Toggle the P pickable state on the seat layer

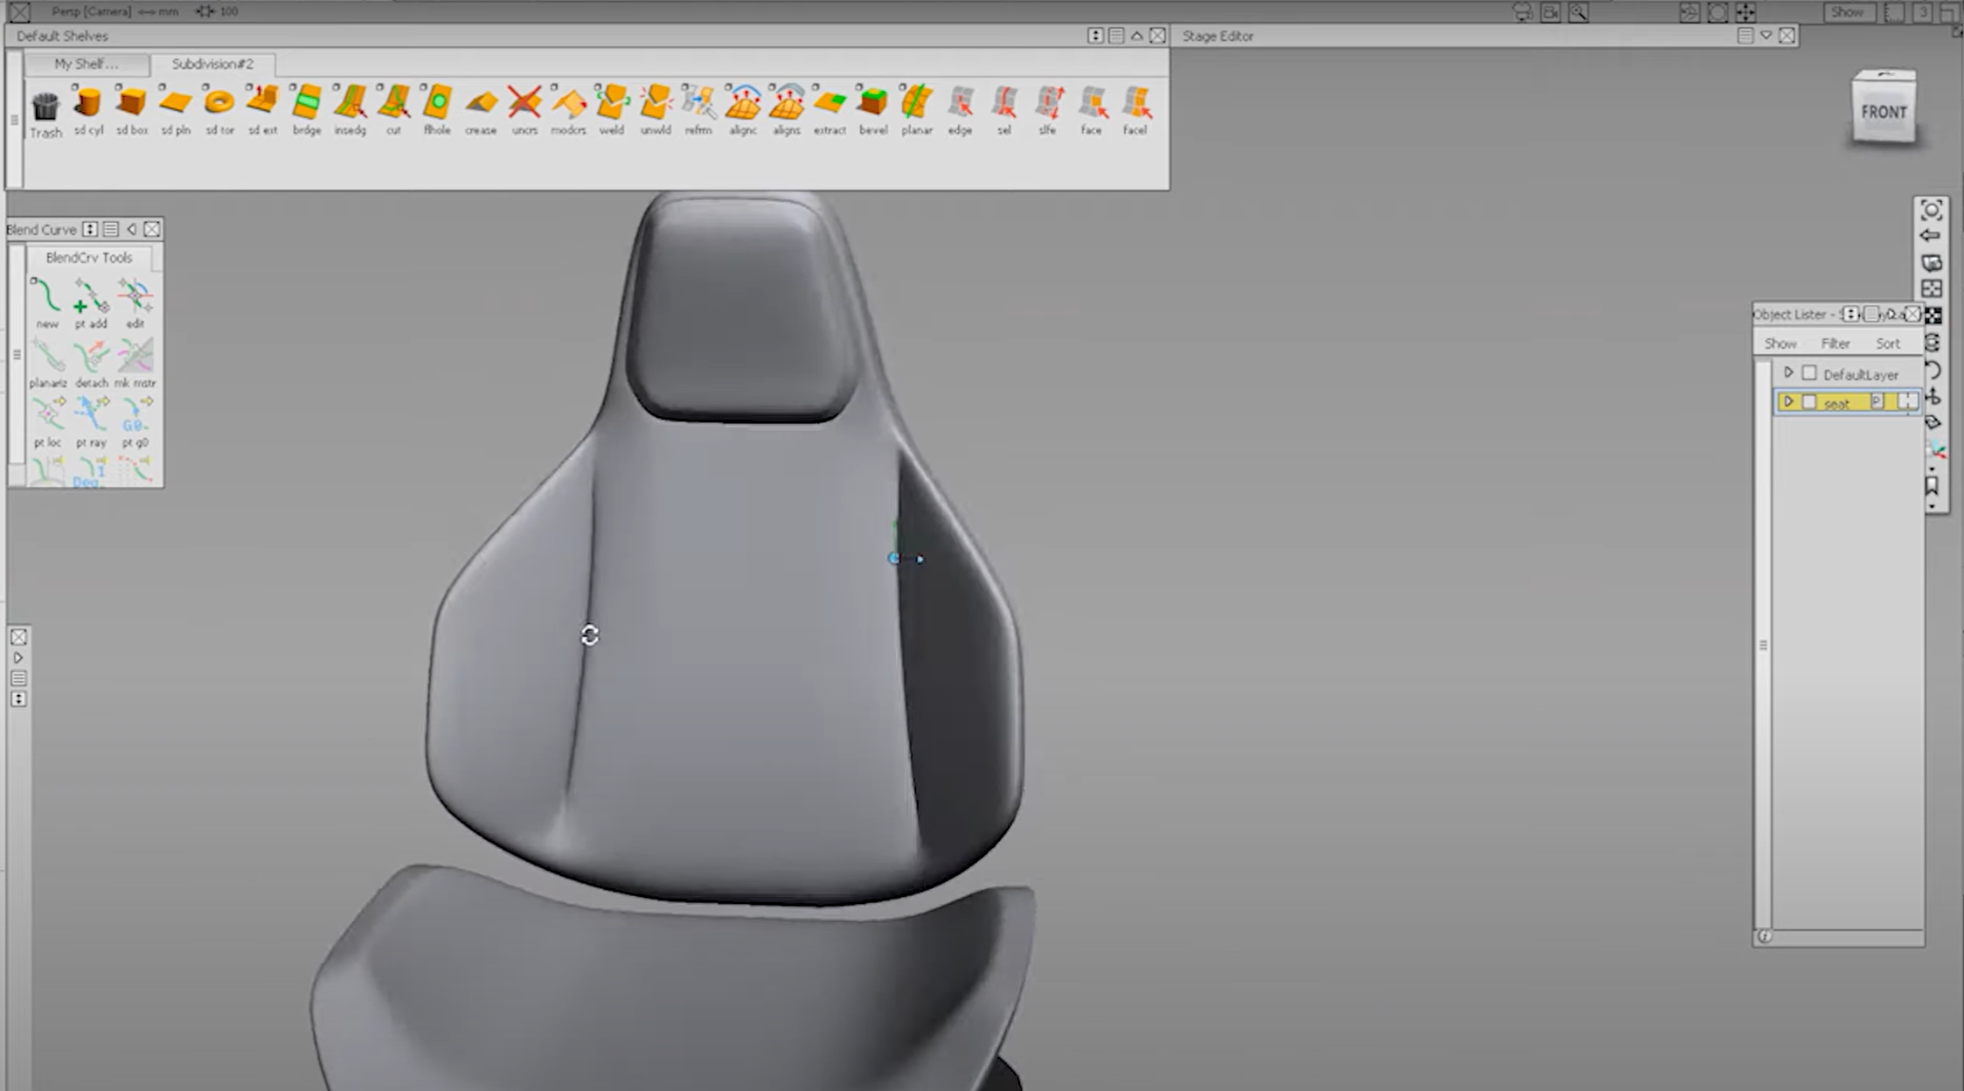click(1875, 401)
